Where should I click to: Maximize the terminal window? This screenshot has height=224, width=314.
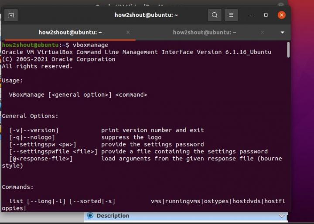coord(266,15)
